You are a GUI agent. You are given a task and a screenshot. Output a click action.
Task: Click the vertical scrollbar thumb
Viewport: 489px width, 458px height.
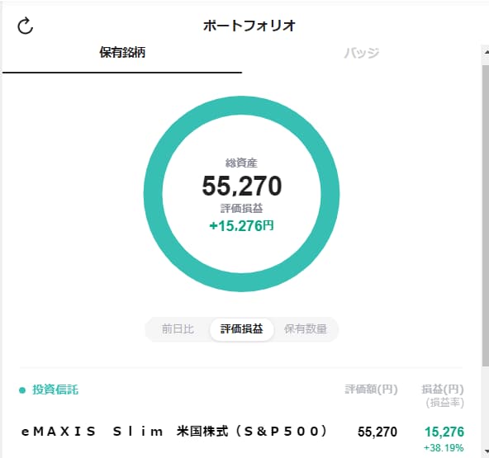click(486, 215)
